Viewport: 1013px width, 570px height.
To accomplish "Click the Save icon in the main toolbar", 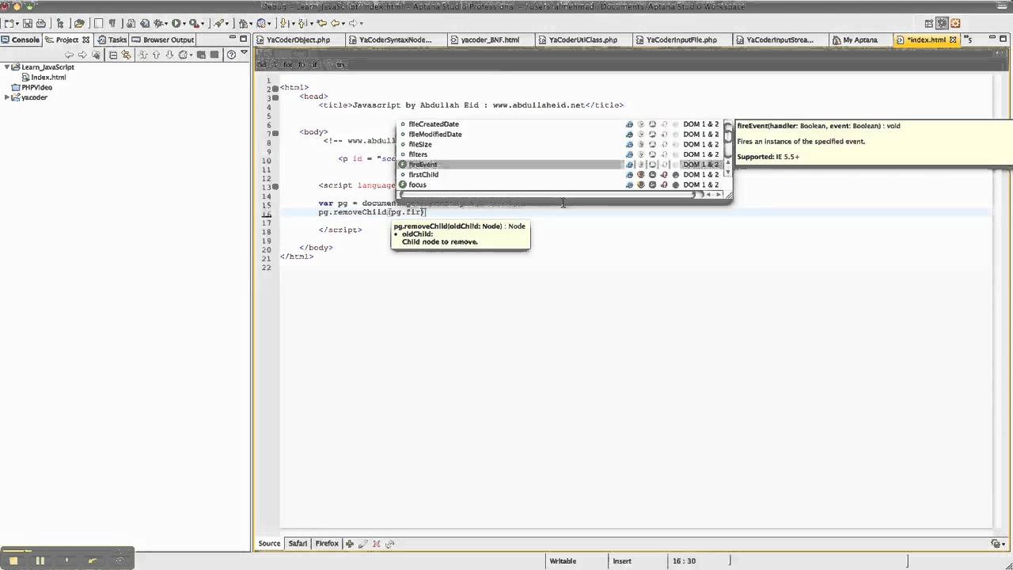I will click(28, 24).
